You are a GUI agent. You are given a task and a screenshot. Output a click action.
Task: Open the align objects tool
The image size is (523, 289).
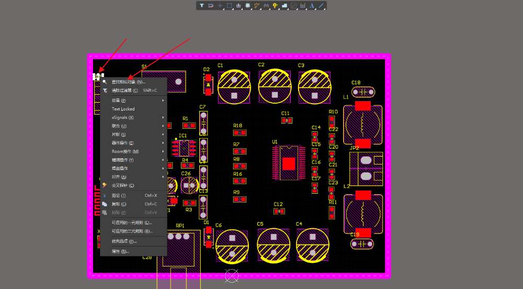(238, 6)
